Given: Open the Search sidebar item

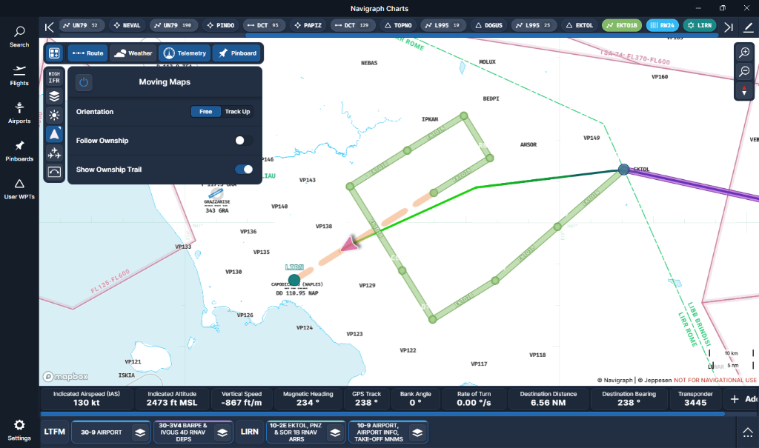Looking at the screenshot, I should pos(19,36).
